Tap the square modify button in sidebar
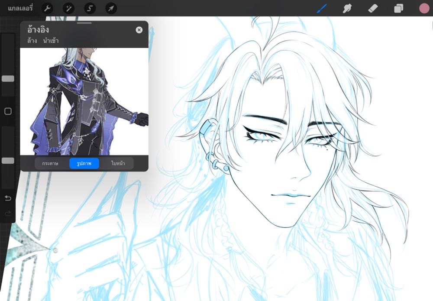Screen dimensions: 433x301 (x=8, y=111)
